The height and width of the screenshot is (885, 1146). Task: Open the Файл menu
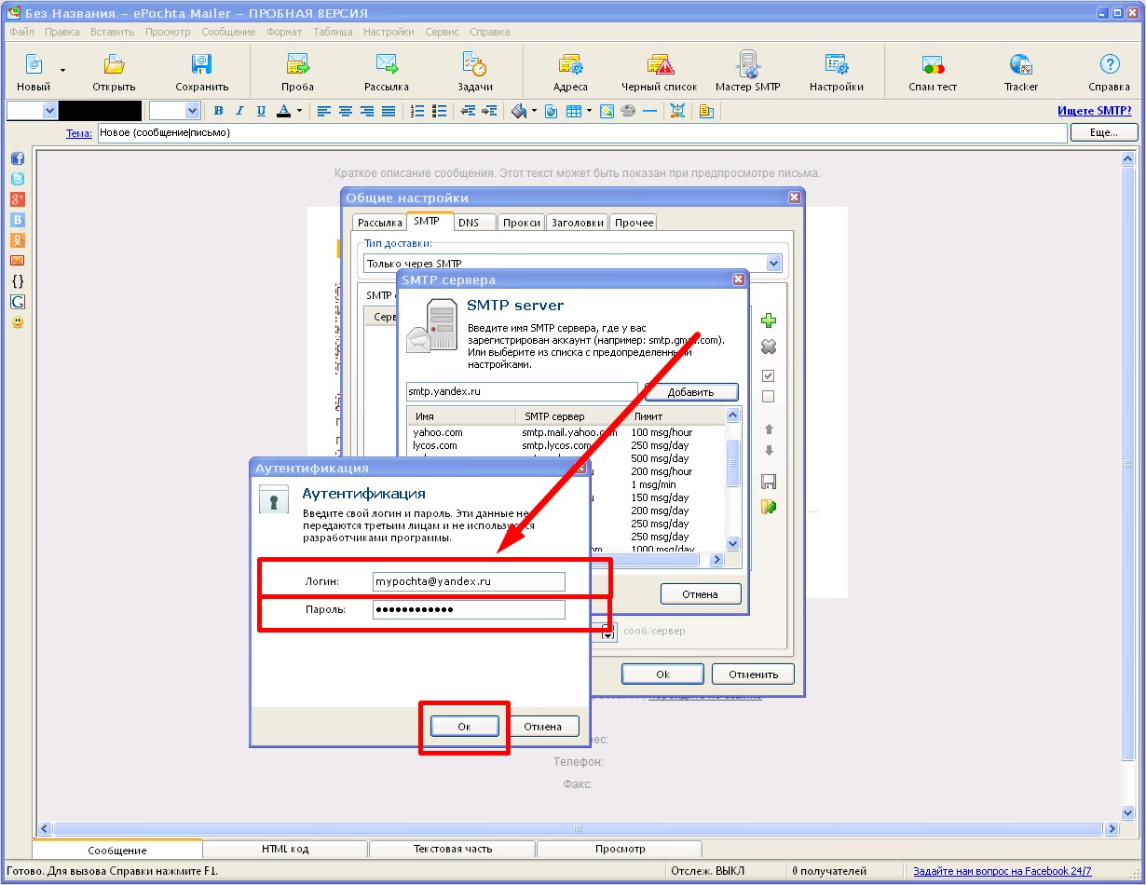point(21,32)
